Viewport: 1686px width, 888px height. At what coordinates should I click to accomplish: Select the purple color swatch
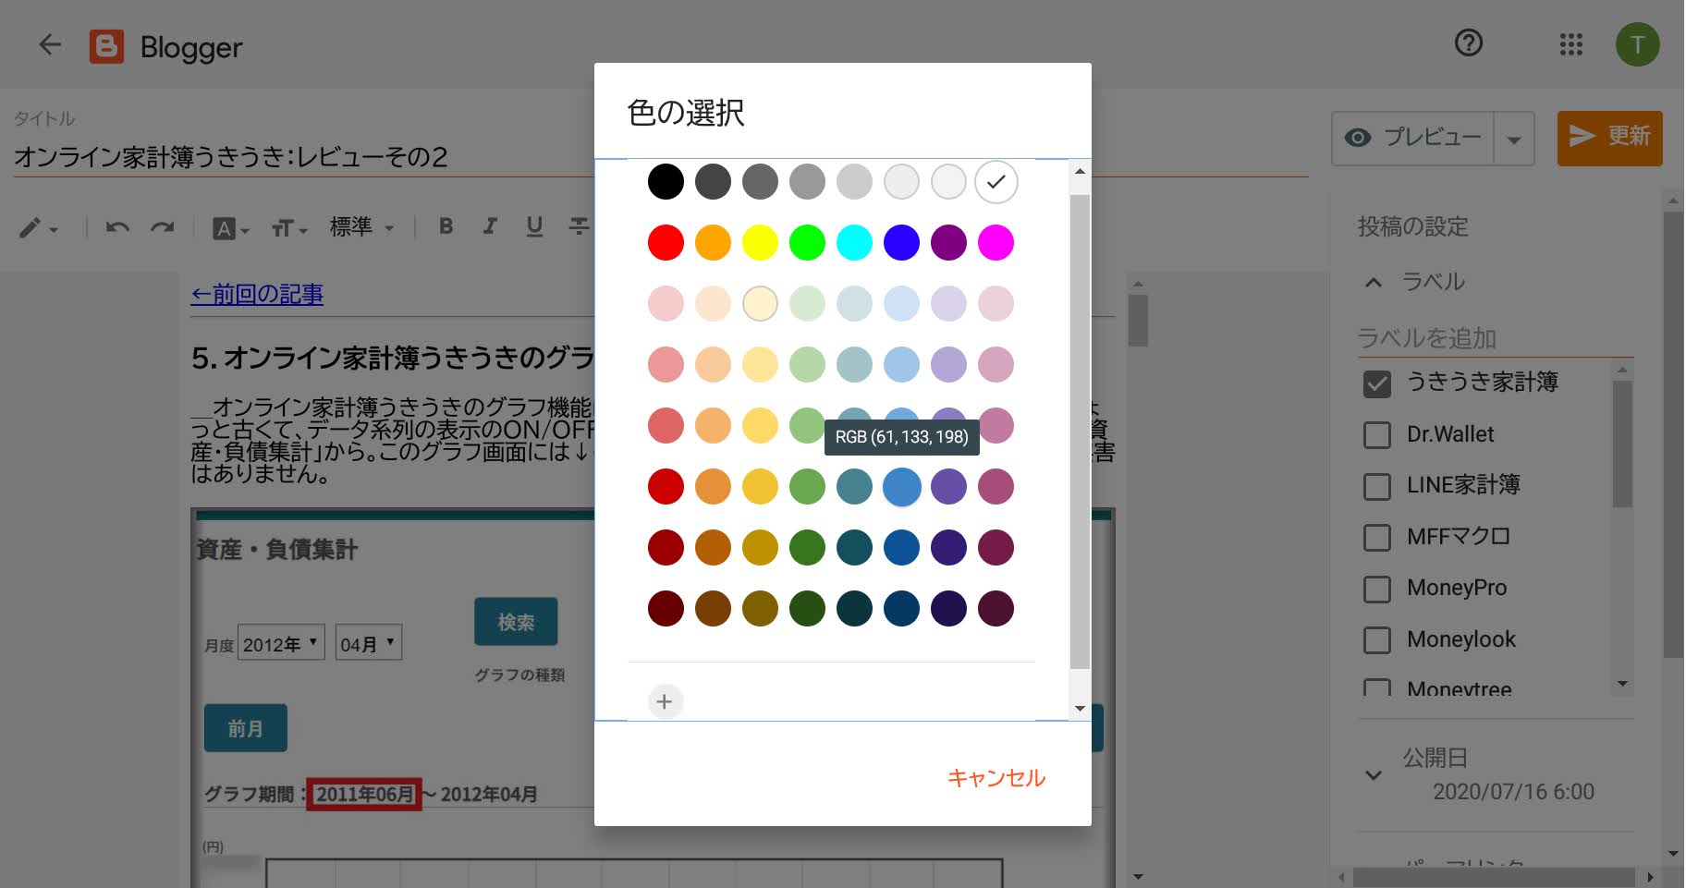[x=948, y=243]
